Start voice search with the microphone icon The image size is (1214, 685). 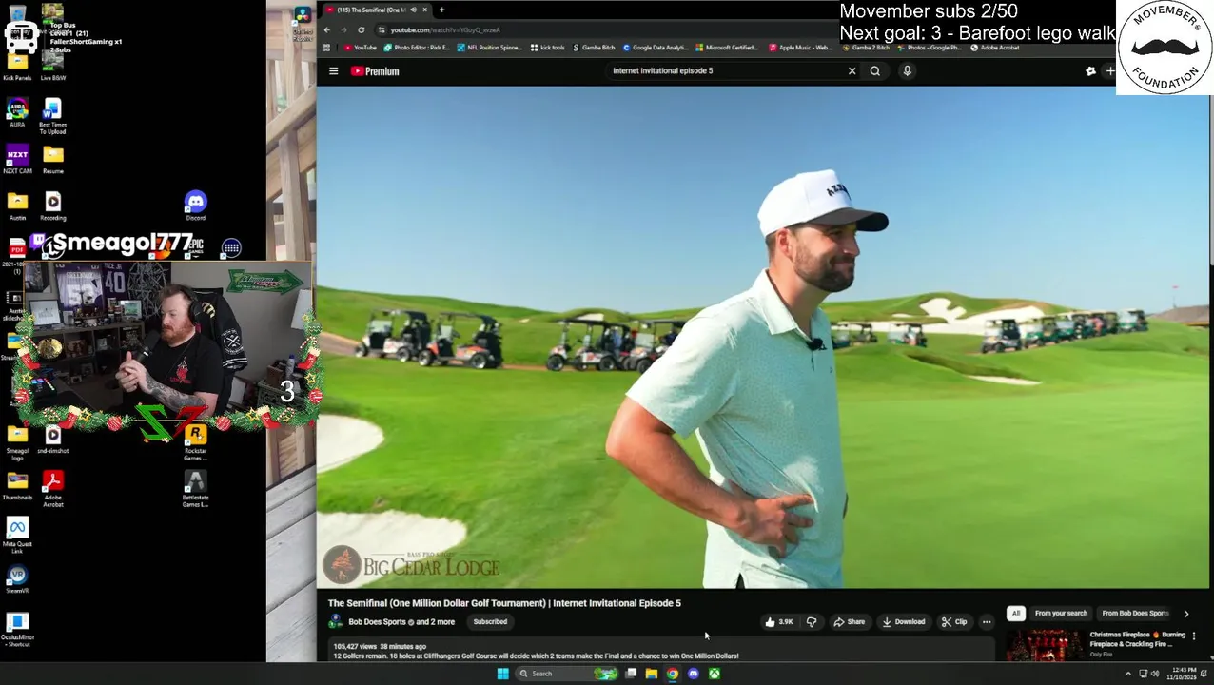click(x=908, y=70)
